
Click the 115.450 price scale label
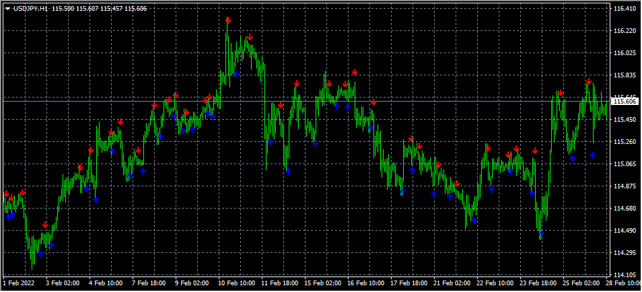[625, 119]
